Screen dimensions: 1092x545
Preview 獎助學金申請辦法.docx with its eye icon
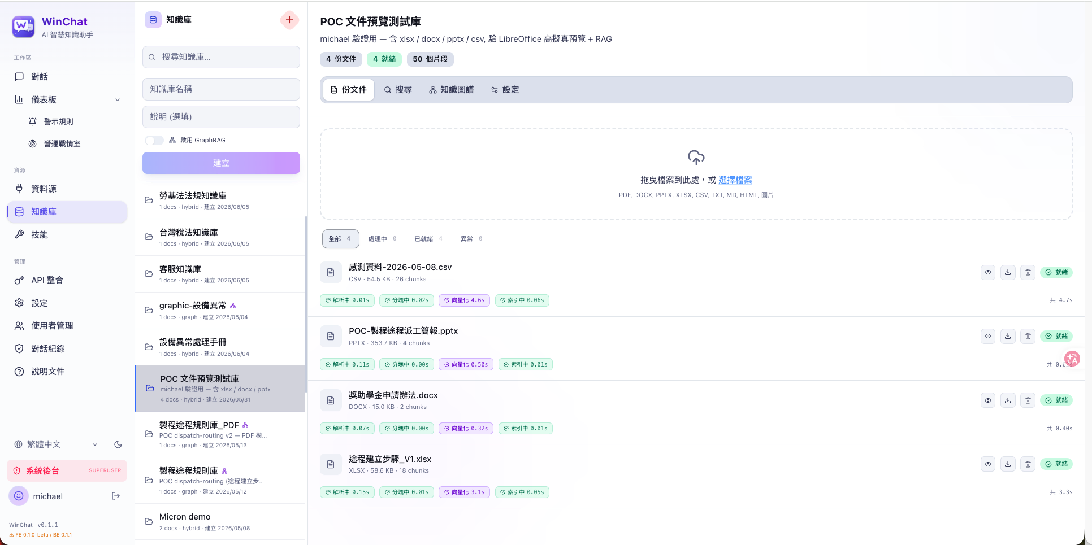[x=988, y=400]
